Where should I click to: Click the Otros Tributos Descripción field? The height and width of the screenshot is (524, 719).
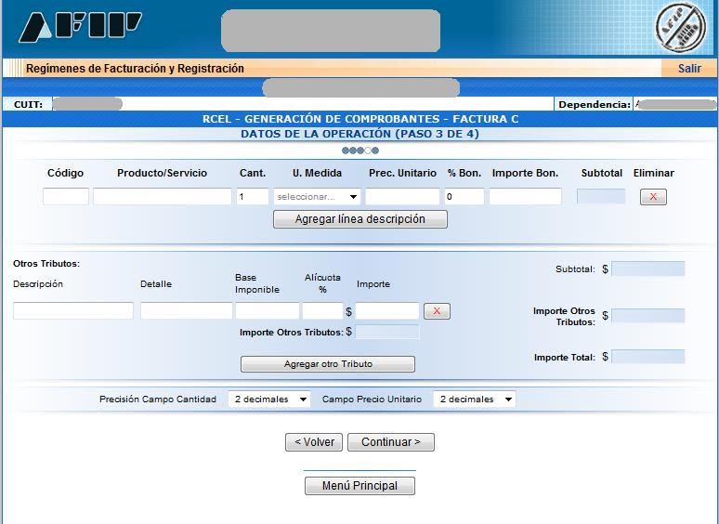click(x=73, y=311)
